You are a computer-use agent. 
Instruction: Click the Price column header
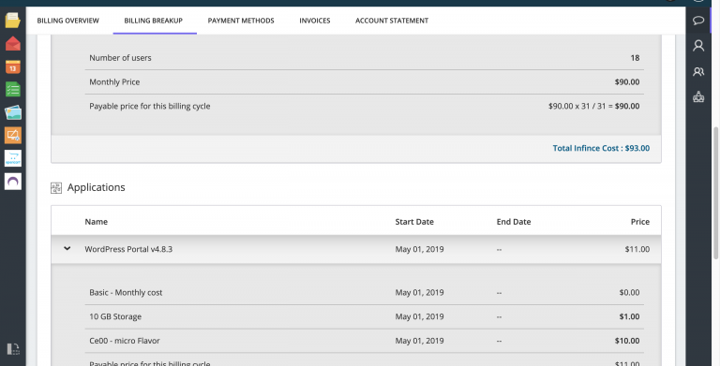coord(639,222)
